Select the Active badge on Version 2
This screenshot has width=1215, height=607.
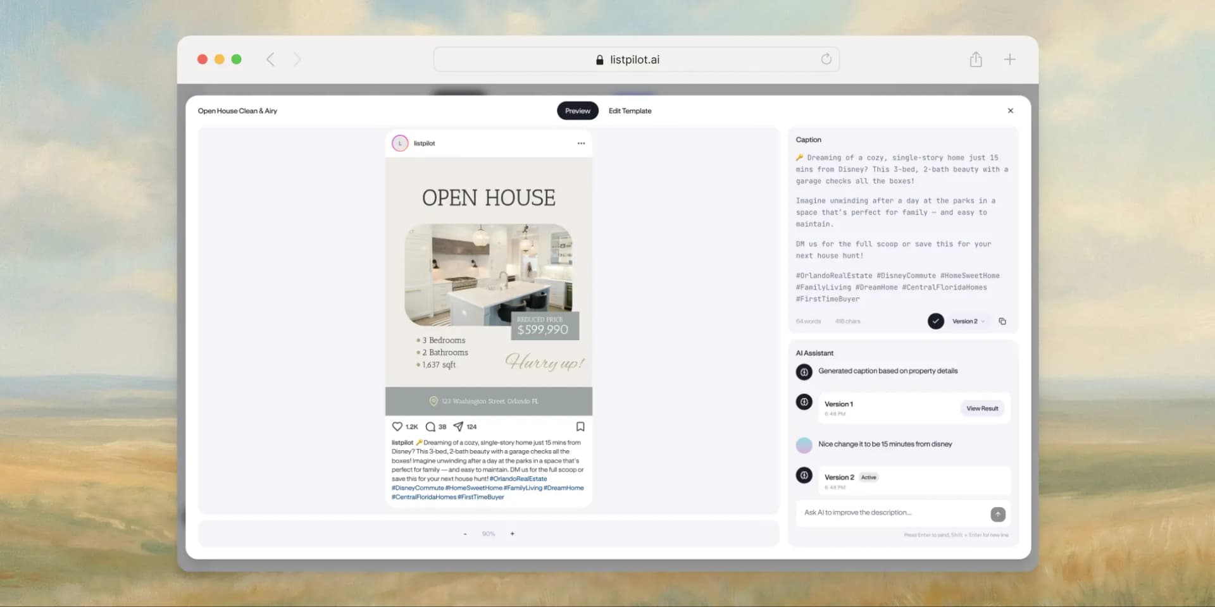(868, 477)
